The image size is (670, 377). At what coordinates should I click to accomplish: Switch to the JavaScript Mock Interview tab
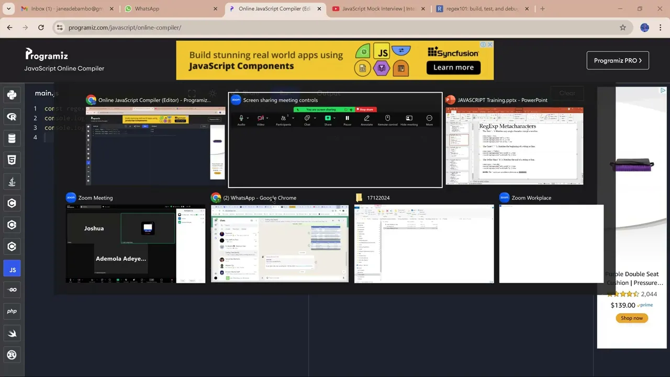[x=380, y=8]
